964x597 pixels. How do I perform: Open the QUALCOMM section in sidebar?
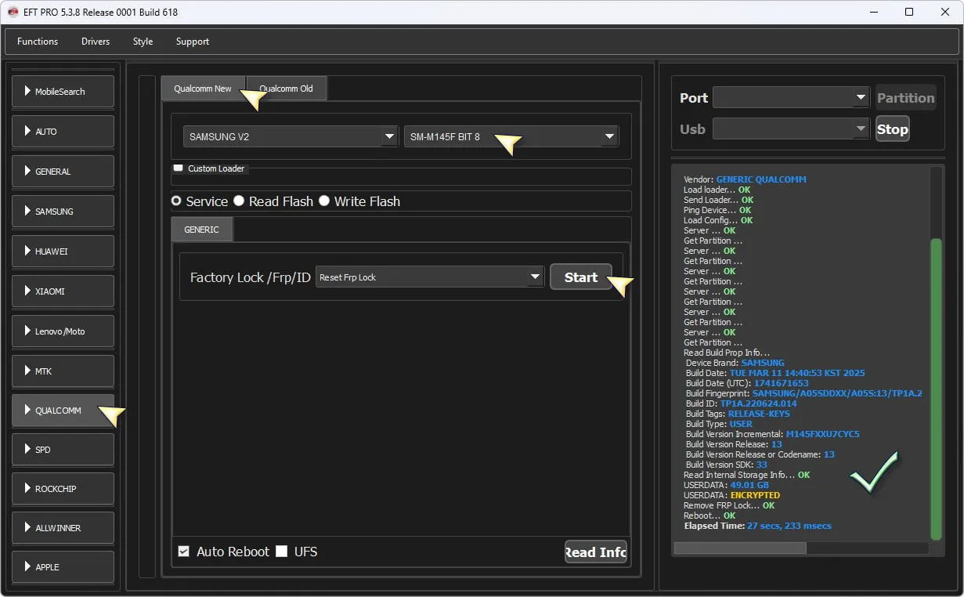pyautogui.click(x=63, y=411)
